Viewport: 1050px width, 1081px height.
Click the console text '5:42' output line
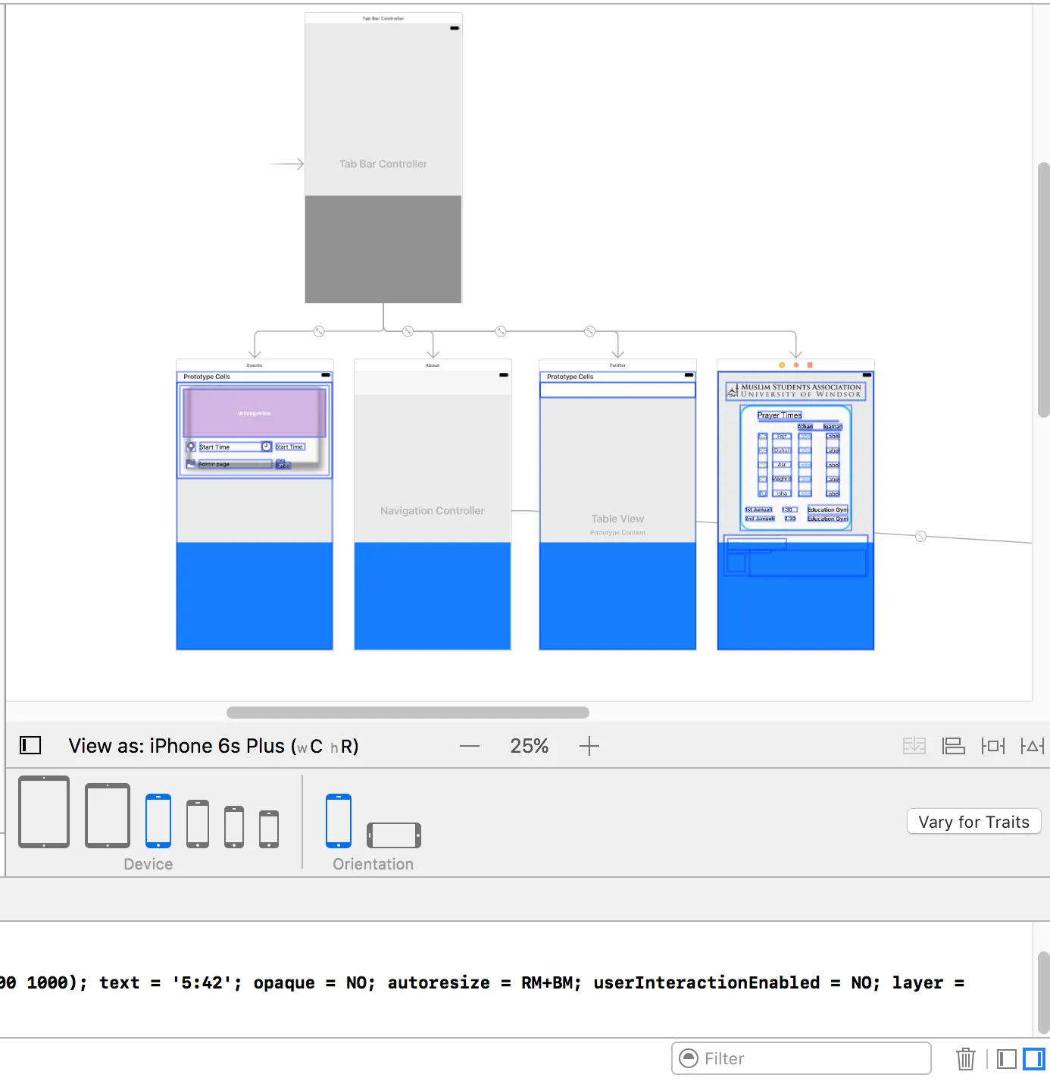point(482,982)
